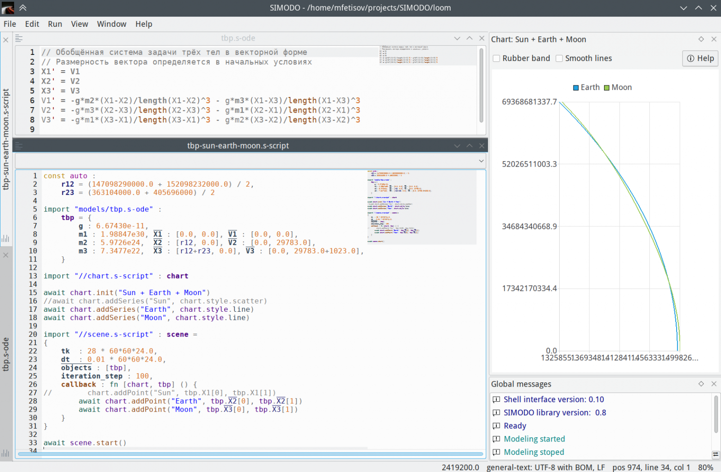Click the "Chart: Sun + Earth + Moon" panel title
Screen dimensions: 721x472
tap(538, 40)
